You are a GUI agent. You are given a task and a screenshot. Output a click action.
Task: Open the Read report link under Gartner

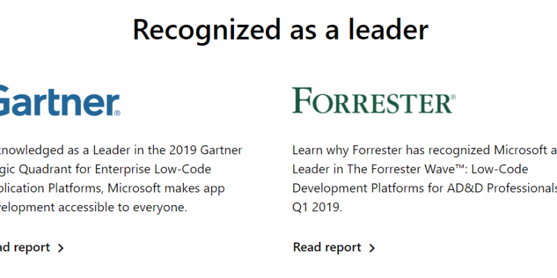(32, 247)
